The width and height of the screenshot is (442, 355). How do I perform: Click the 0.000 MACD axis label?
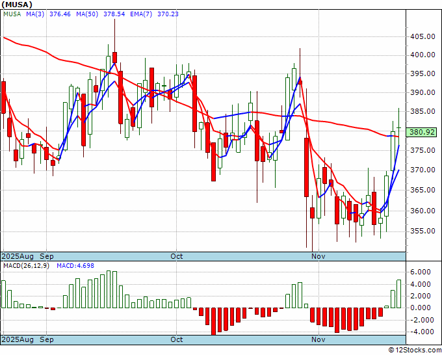point(421,308)
